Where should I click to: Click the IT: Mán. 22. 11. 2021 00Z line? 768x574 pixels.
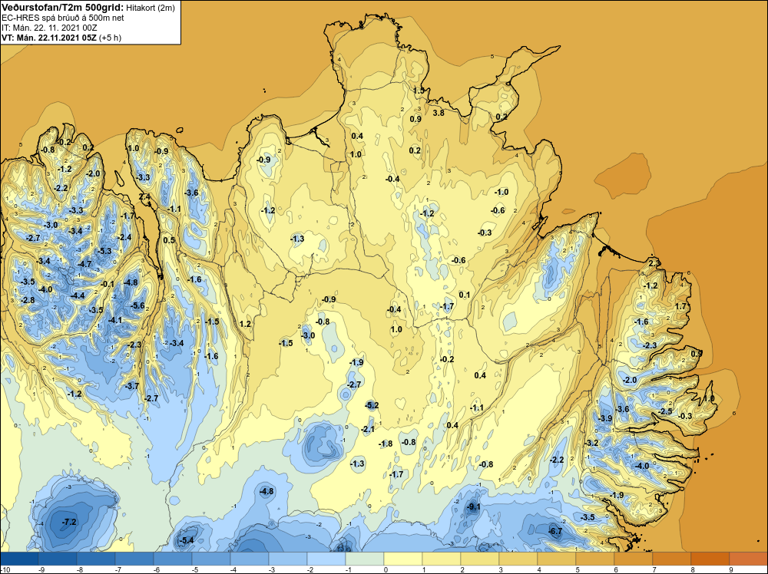[49, 28]
